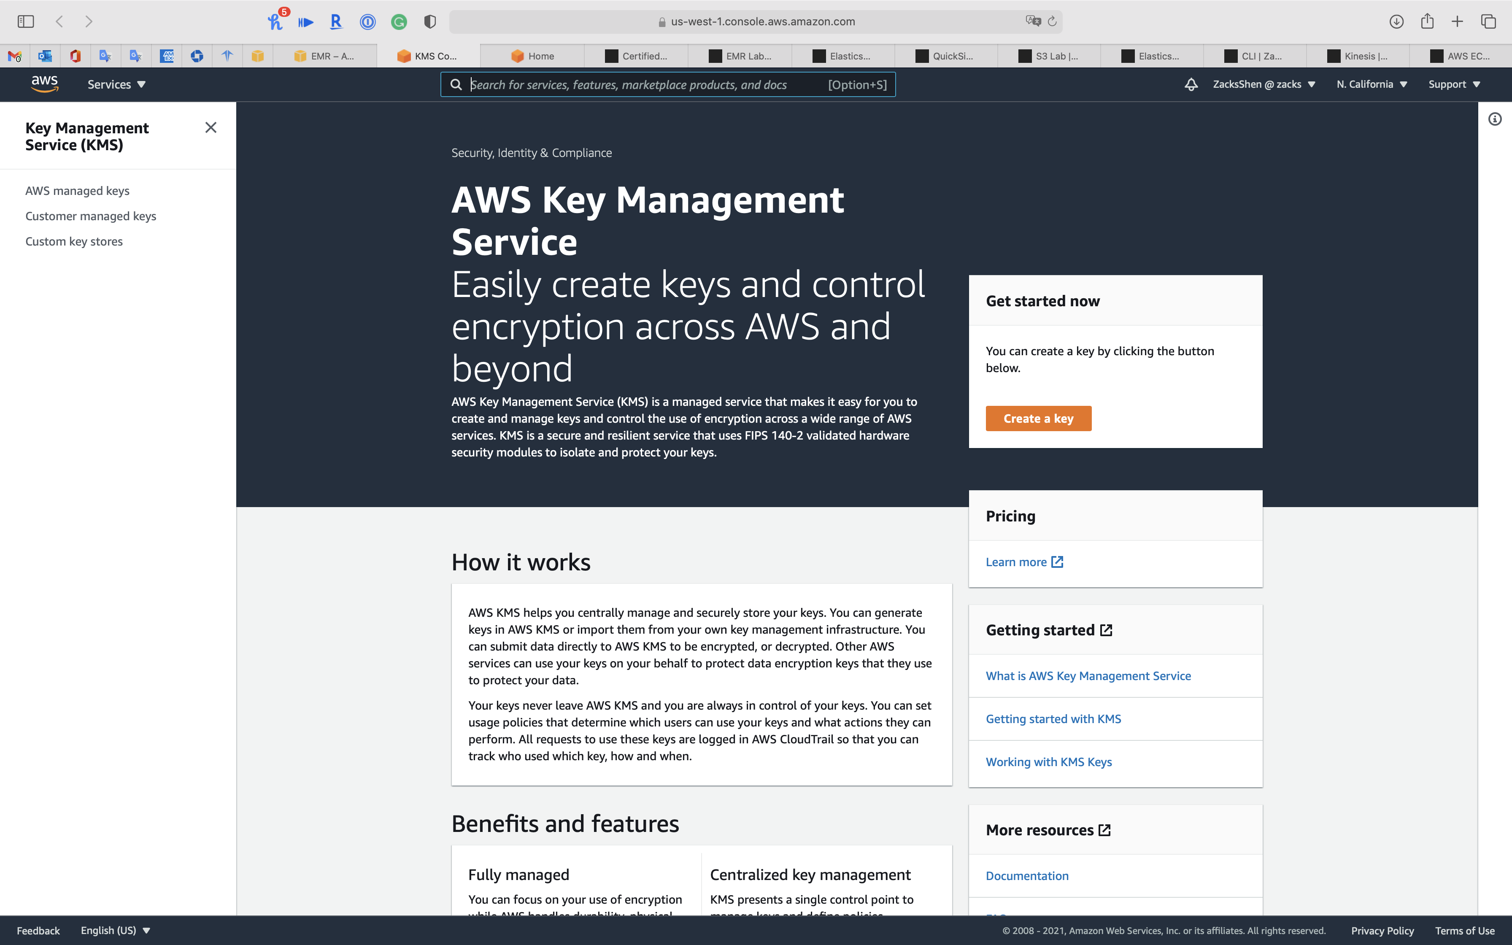The height and width of the screenshot is (945, 1512).
Task: Open the Gmail bookmark icon
Action: tap(14, 56)
